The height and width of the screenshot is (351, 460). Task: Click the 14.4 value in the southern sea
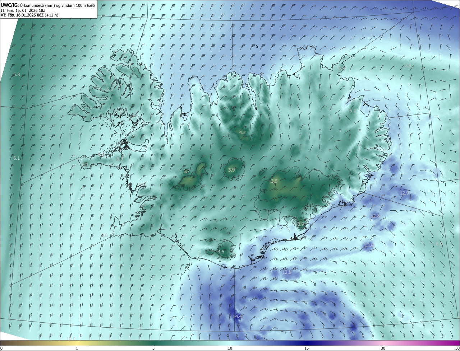click(237, 316)
